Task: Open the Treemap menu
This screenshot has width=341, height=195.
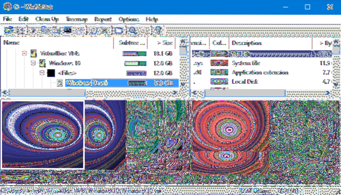Action: point(76,20)
